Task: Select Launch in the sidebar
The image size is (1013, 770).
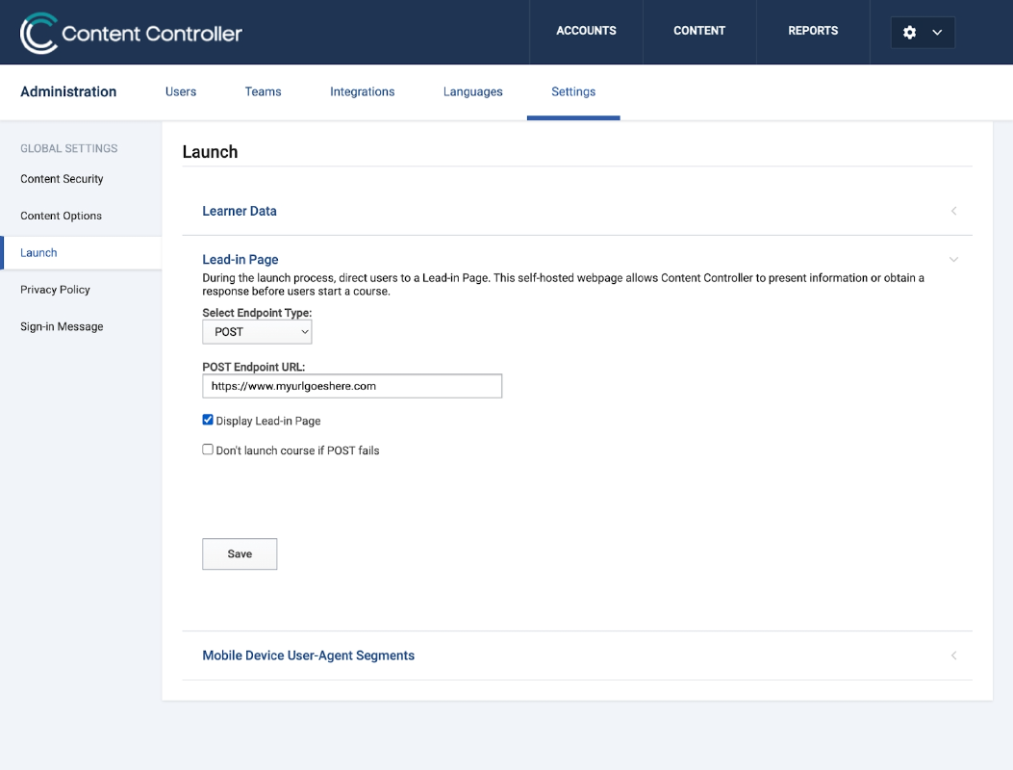Action: point(82,253)
